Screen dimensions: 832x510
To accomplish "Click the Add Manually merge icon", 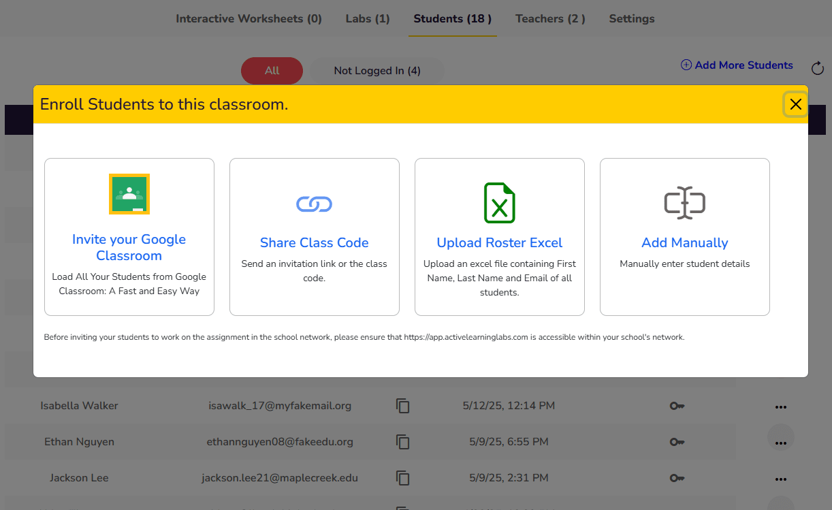I will (684, 204).
